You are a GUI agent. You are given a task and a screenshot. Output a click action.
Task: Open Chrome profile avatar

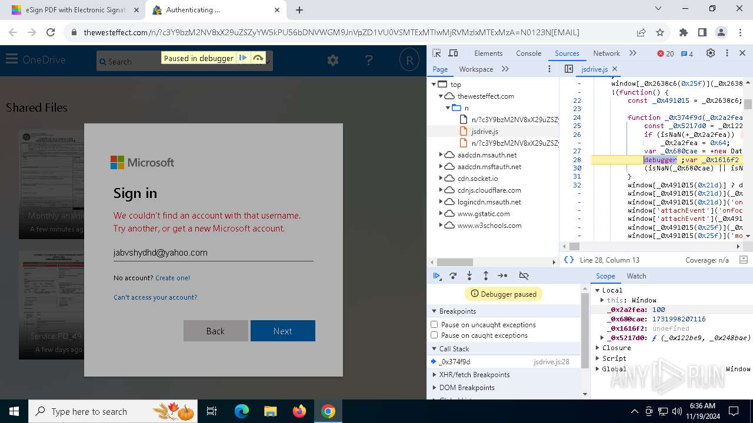[x=721, y=32]
